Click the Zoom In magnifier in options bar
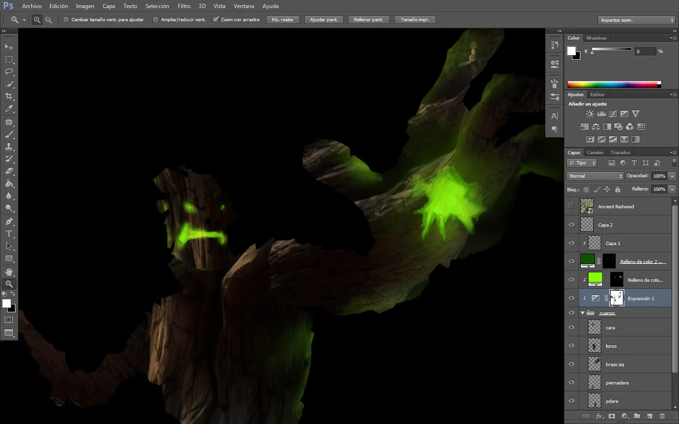 click(x=37, y=20)
